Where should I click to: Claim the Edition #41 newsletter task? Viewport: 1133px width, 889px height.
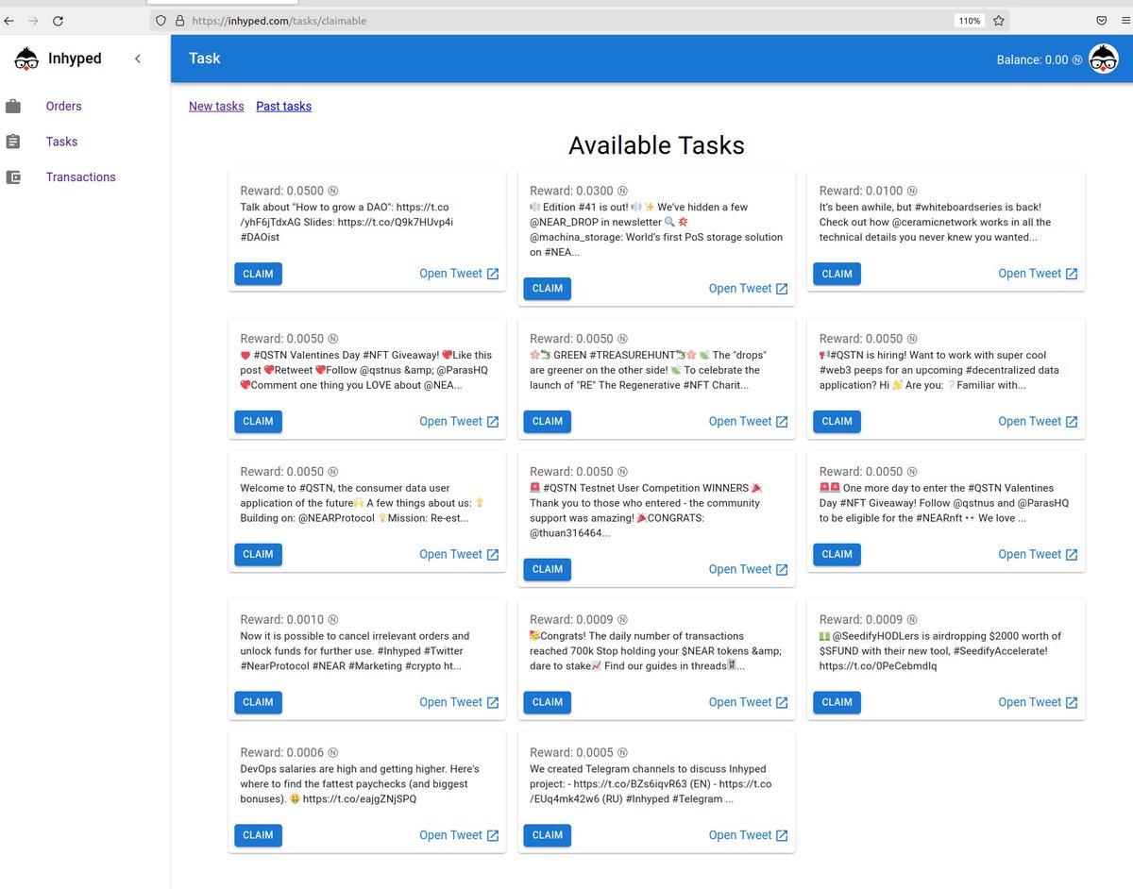tap(548, 289)
